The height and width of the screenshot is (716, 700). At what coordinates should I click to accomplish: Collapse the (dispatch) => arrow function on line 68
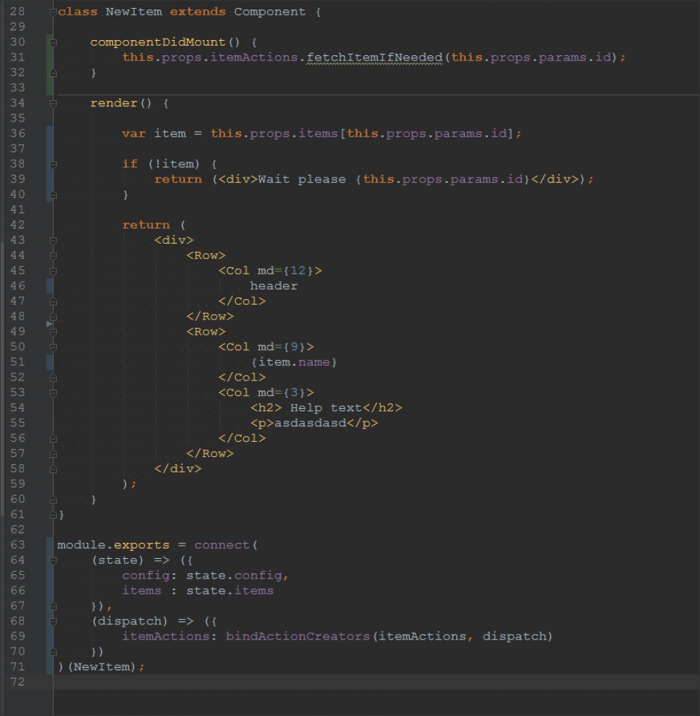click(x=53, y=621)
